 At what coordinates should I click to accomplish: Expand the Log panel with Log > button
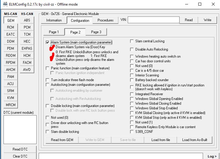(x=212, y=156)
